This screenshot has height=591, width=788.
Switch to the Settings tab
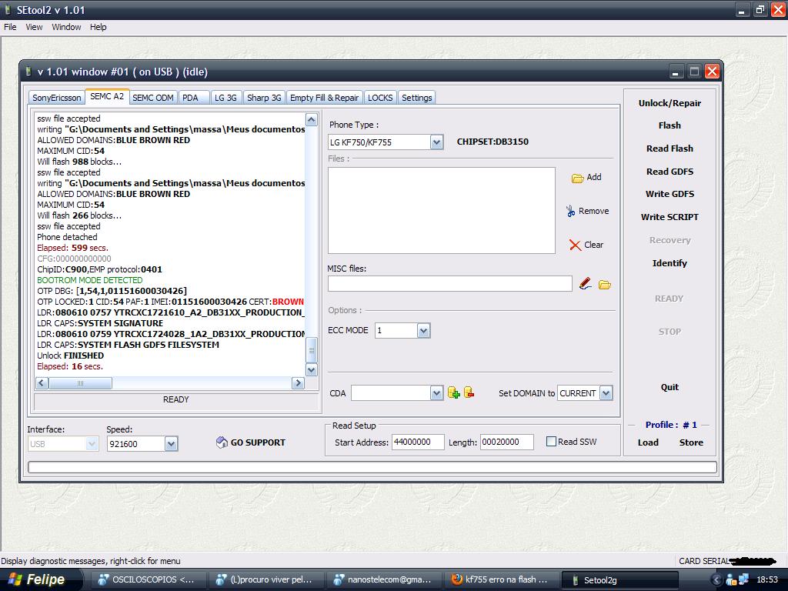tap(416, 98)
